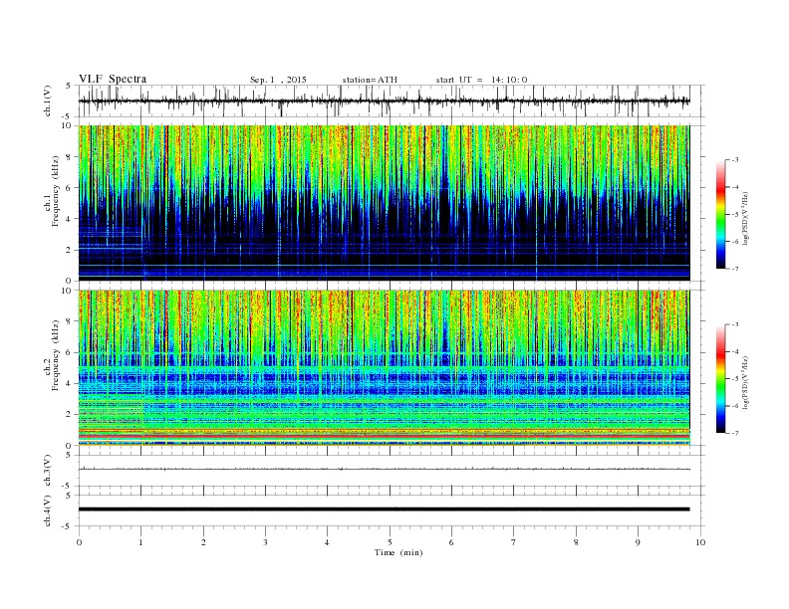Screen dimensions: 789x609
Task: Click the "VLF Spectra" plot title
Action: 113,79
